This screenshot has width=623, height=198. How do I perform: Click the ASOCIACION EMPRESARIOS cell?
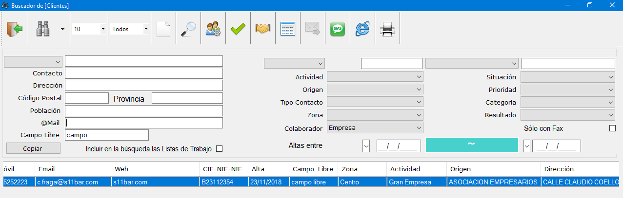tap(493, 182)
